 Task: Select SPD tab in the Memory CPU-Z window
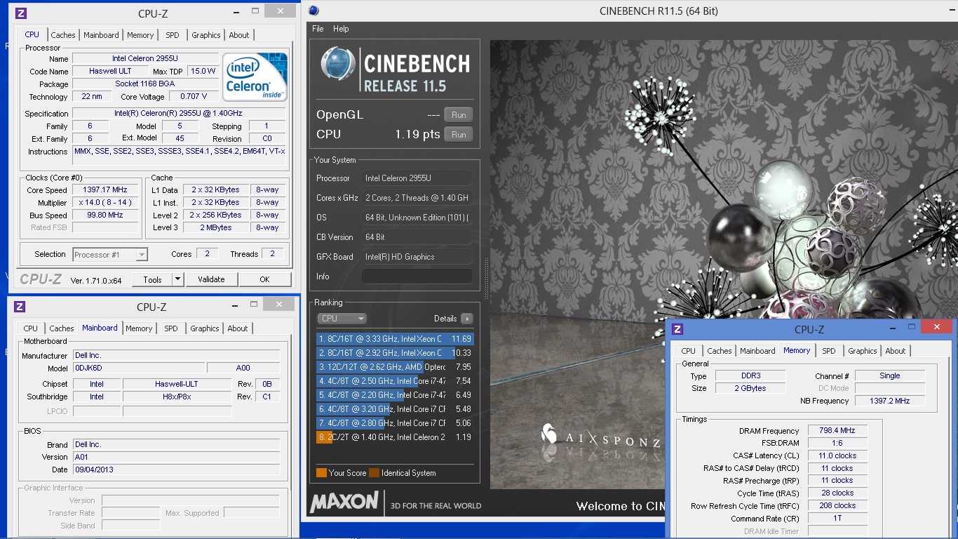(829, 351)
